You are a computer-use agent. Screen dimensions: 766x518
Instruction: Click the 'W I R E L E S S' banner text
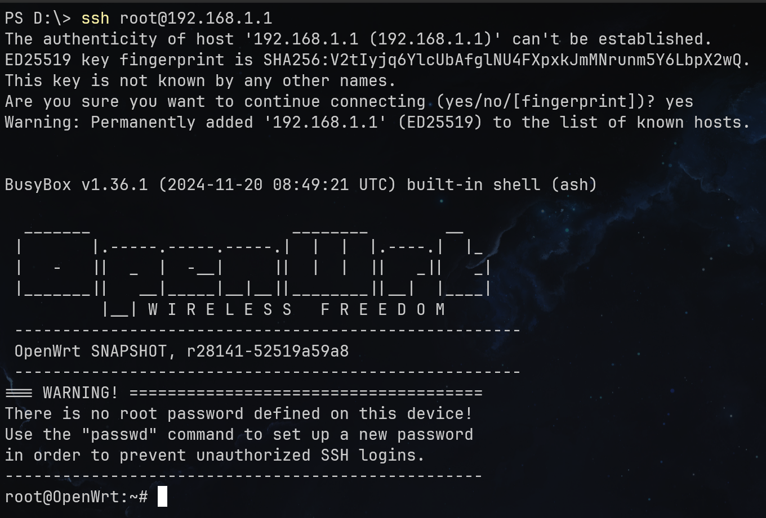click(x=220, y=309)
